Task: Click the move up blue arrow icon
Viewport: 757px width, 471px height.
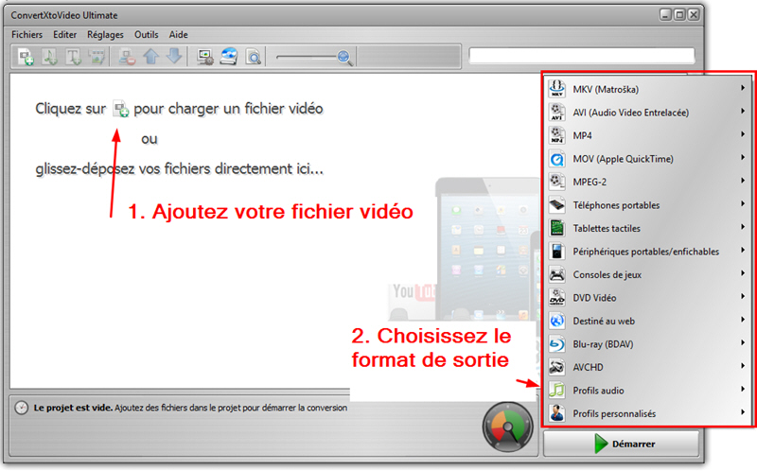Action: click(x=151, y=57)
